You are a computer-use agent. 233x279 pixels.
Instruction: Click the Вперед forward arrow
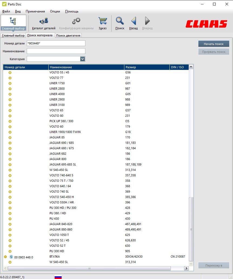click(147, 21)
